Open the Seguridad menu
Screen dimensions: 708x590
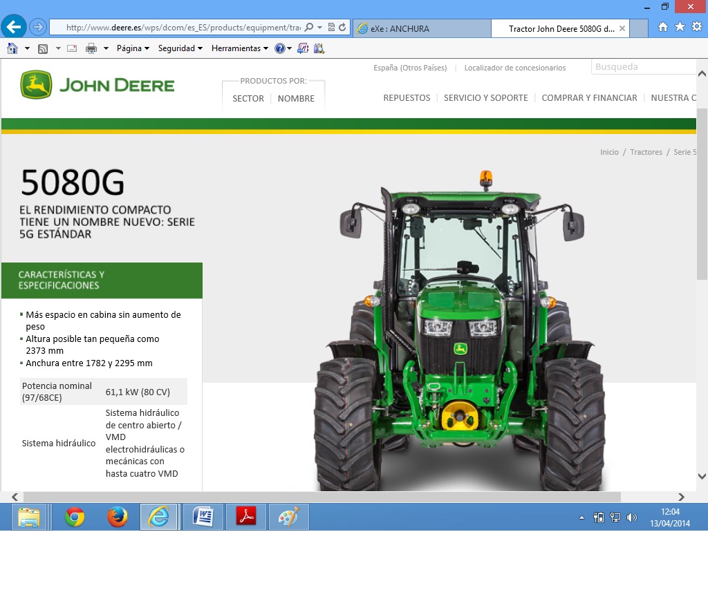click(x=180, y=48)
